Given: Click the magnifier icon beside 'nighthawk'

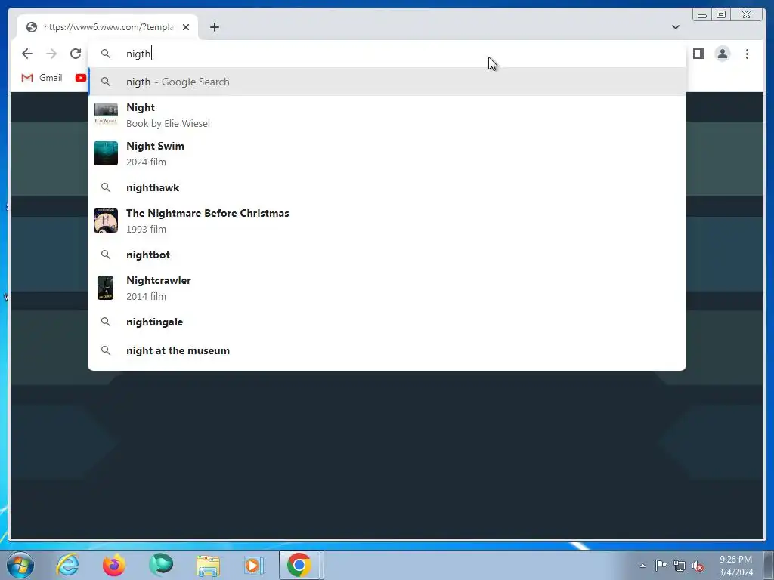Looking at the screenshot, I should coord(106,187).
